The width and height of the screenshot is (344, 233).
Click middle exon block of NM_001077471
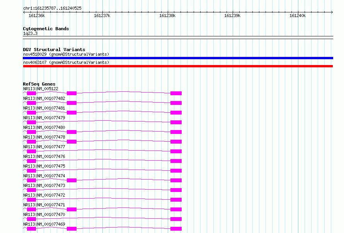[x=72, y=209]
